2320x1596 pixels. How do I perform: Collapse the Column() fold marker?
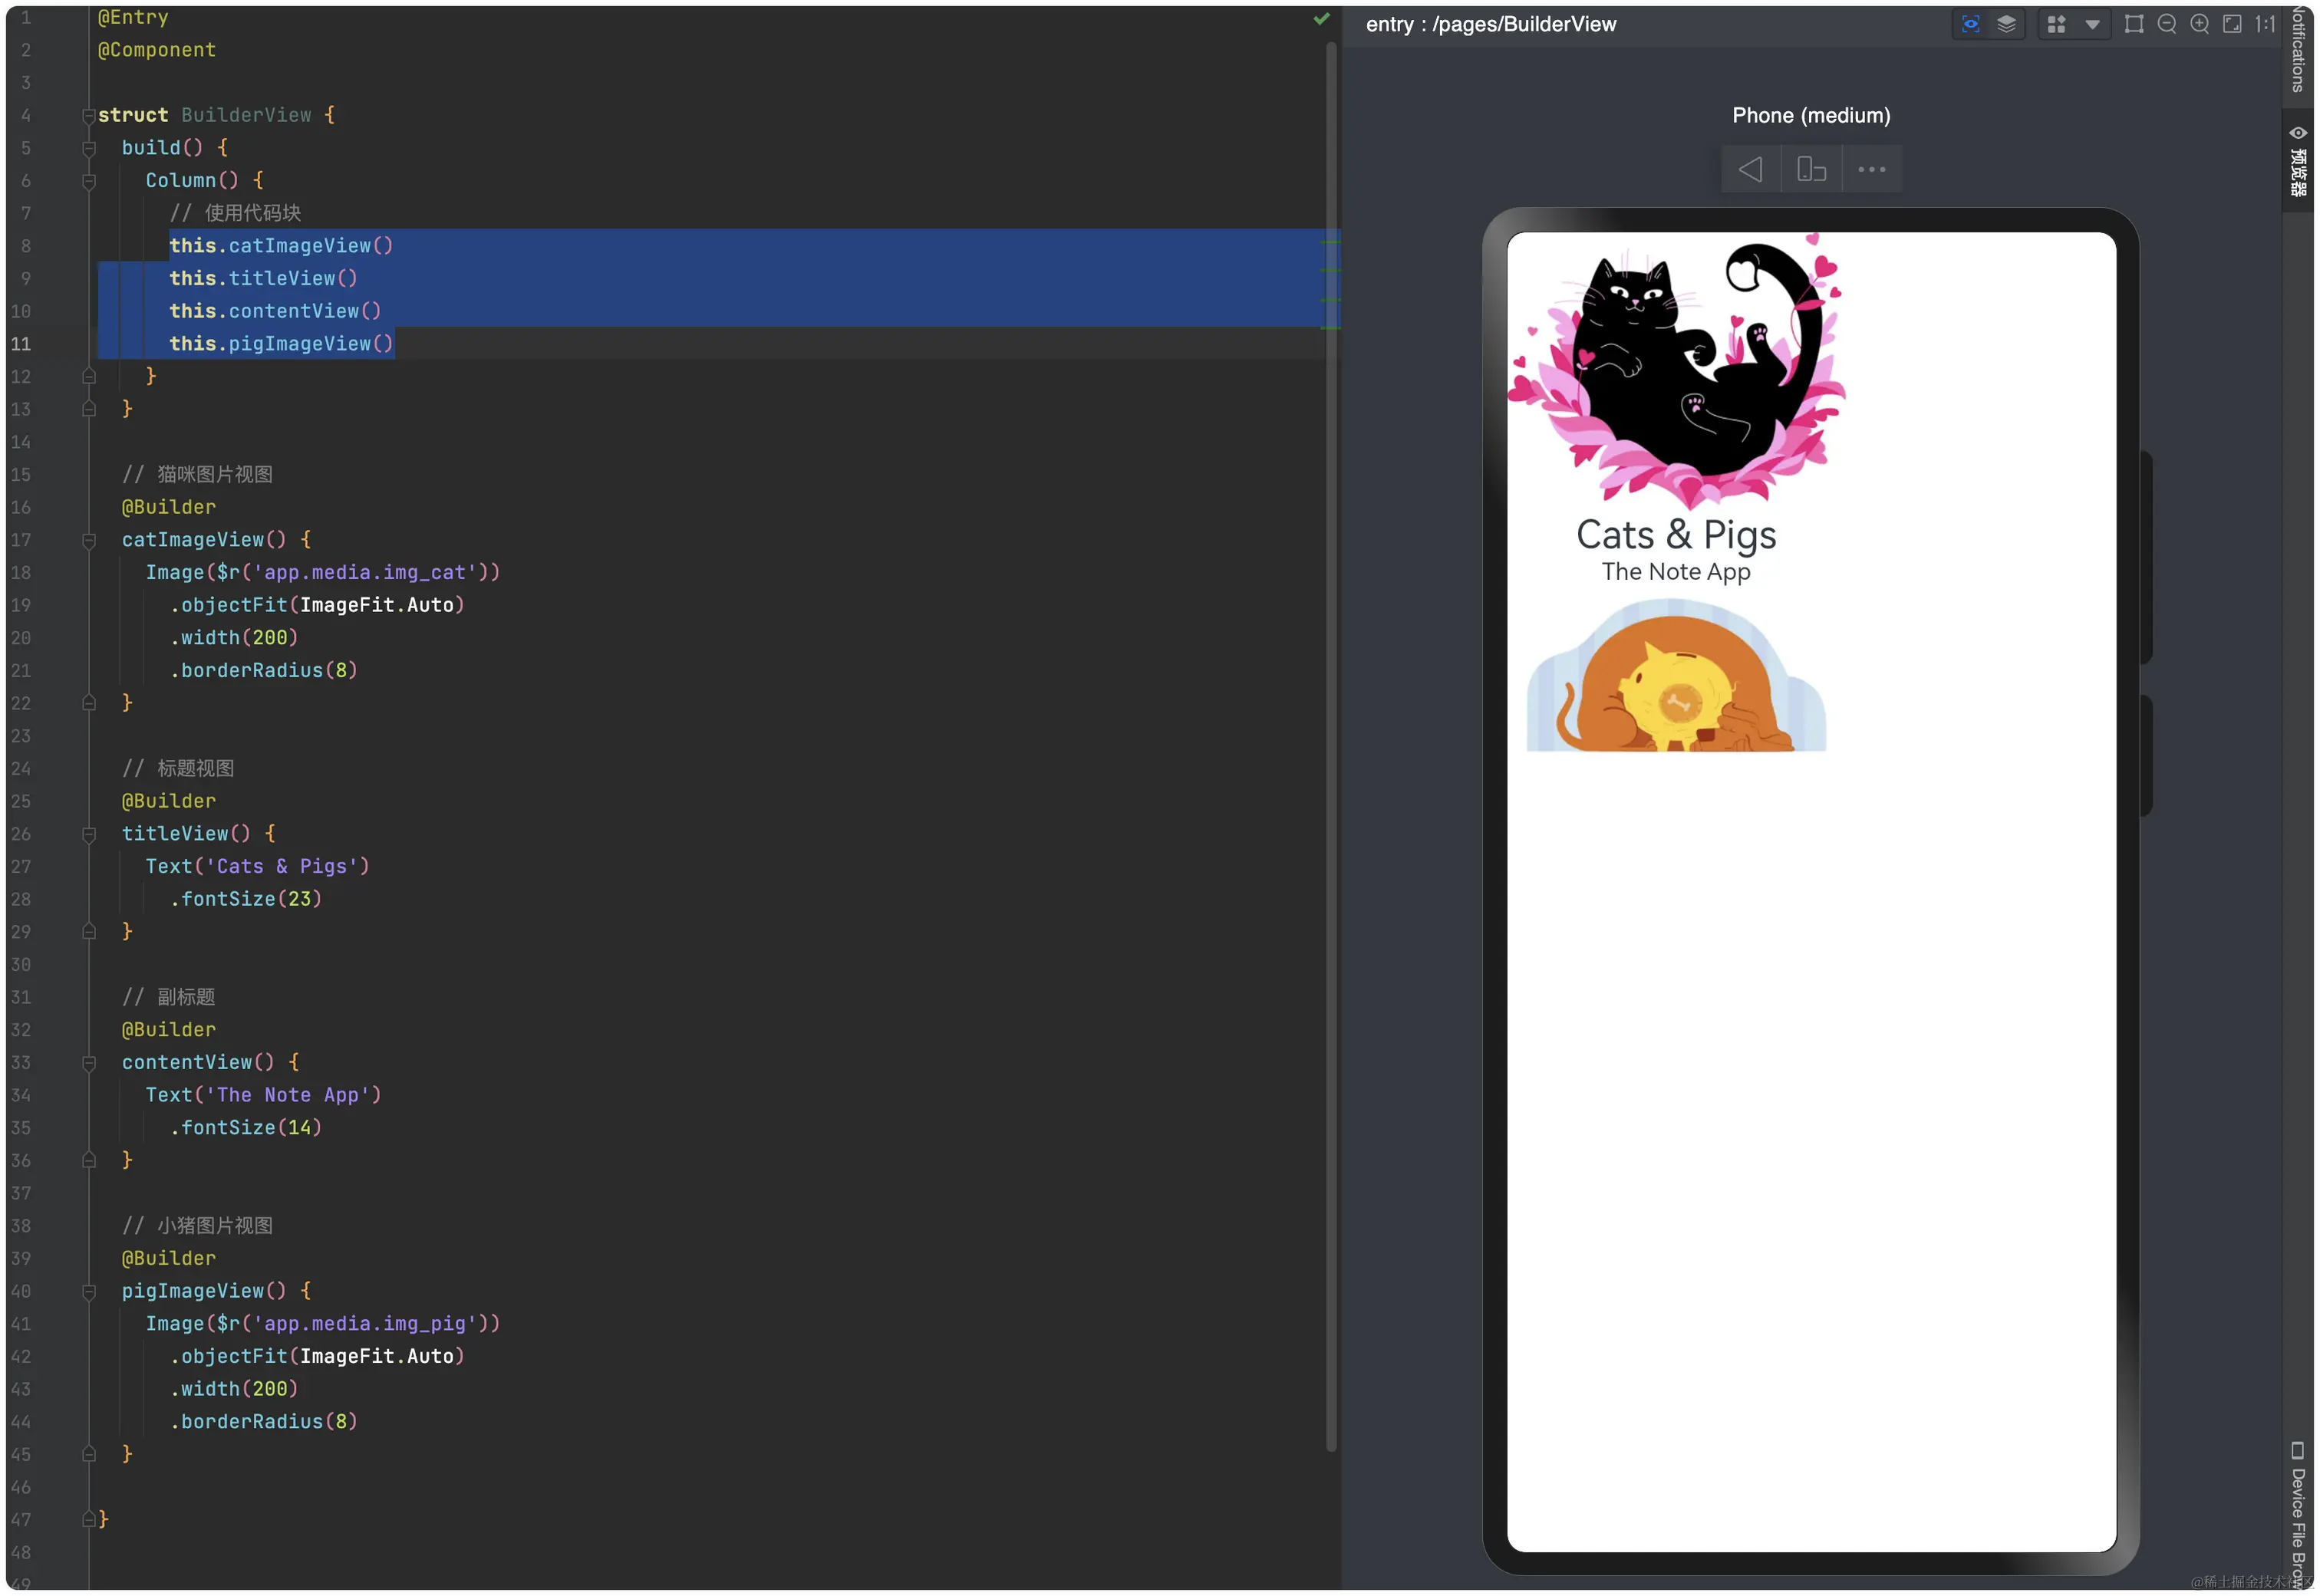click(88, 181)
